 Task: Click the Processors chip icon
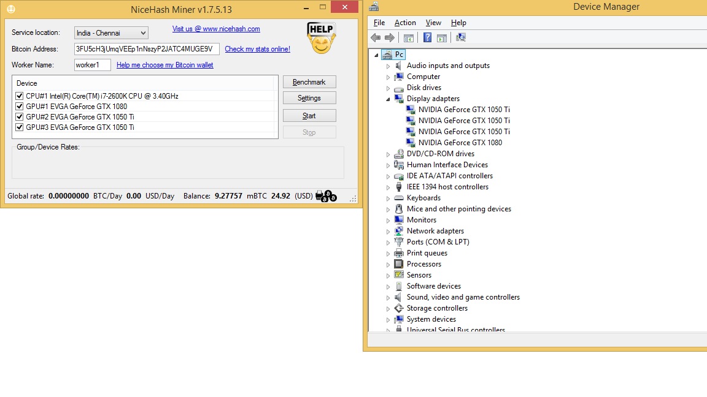coord(398,264)
